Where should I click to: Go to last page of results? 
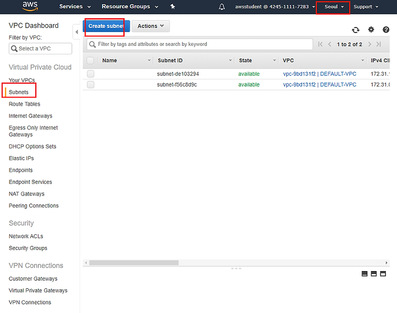(378, 44)
